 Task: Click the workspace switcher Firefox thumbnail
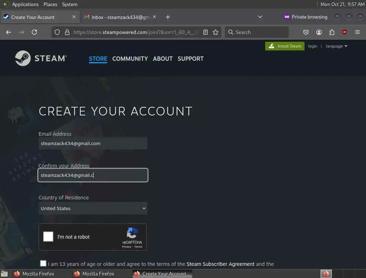(x=326, y=274)
